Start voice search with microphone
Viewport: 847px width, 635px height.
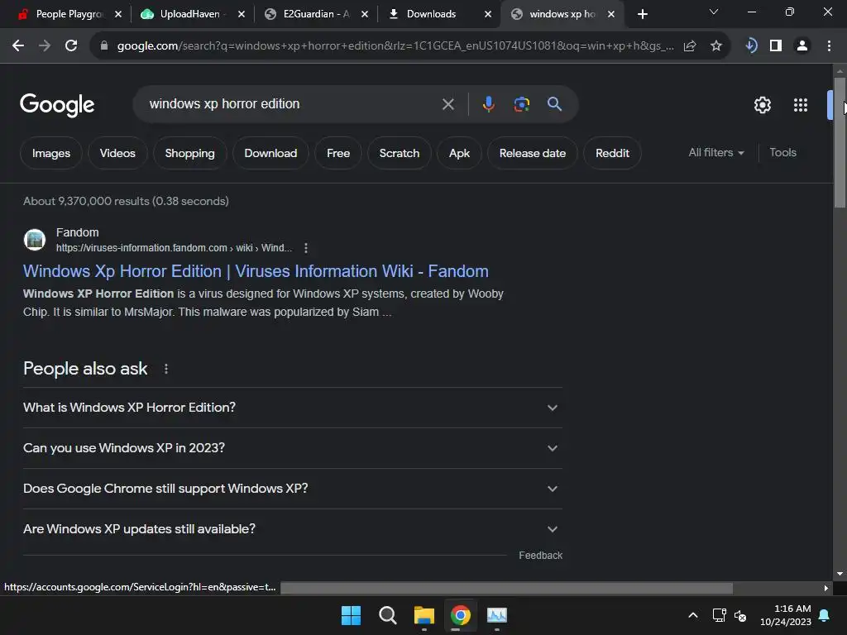pos(488,103)
